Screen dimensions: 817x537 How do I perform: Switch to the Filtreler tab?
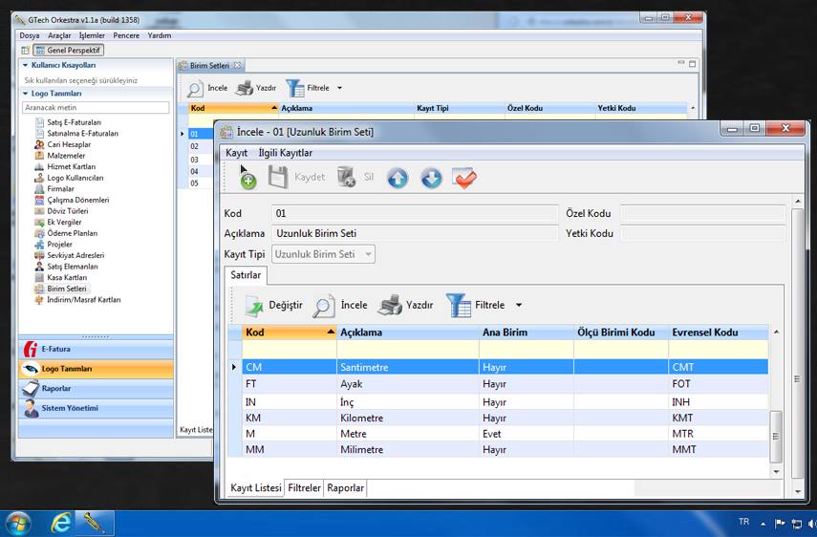pos(305,488)
